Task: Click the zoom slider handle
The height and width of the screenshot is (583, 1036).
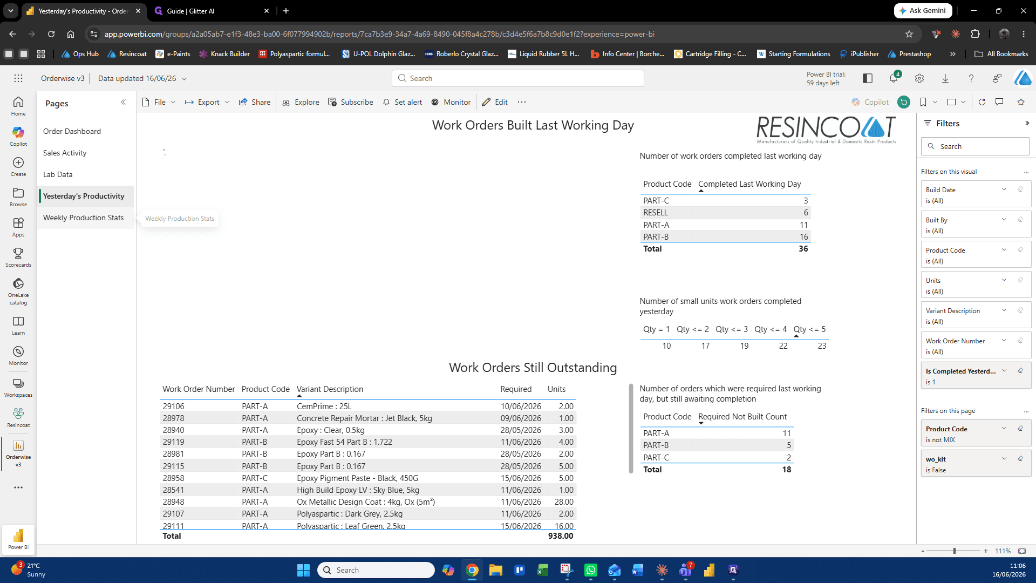Action: [x=955, y=551]
